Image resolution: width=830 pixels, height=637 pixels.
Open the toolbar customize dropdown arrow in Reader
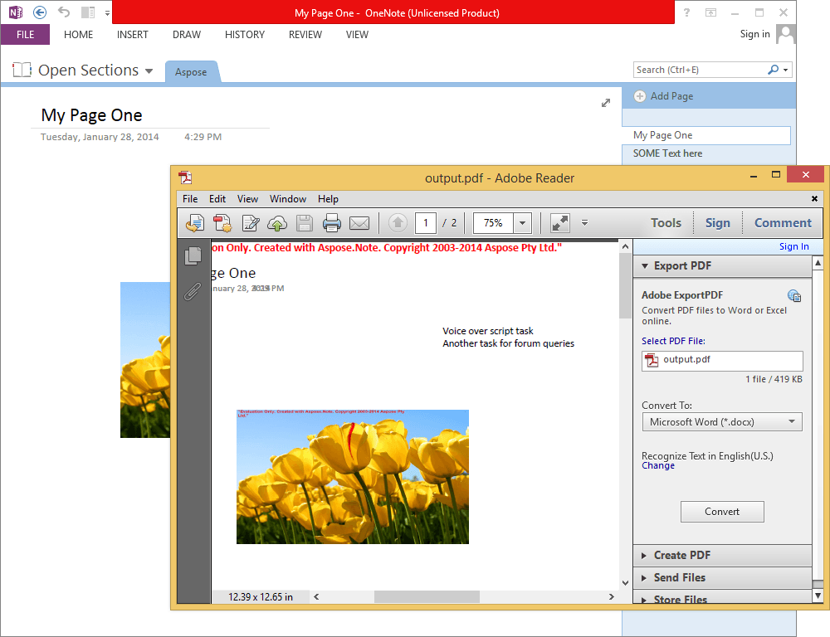(x=585, y=223)
